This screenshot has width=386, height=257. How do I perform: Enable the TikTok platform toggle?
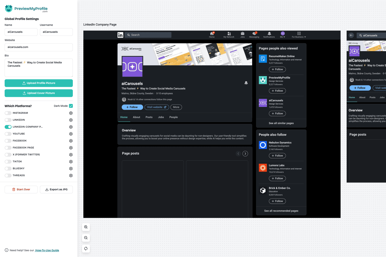coord(8,162)
